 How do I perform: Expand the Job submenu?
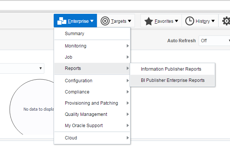(92, 57)
